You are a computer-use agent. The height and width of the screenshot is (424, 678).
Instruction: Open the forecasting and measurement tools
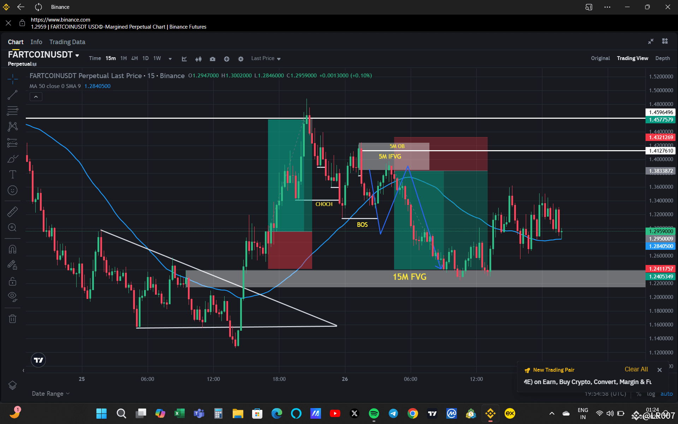pos(13,142)
